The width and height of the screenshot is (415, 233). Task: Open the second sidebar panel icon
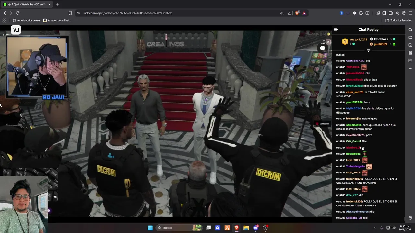pos(410,37)
